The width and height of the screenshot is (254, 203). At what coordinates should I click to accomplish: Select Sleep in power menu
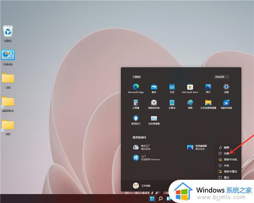[x=226, y=147]
